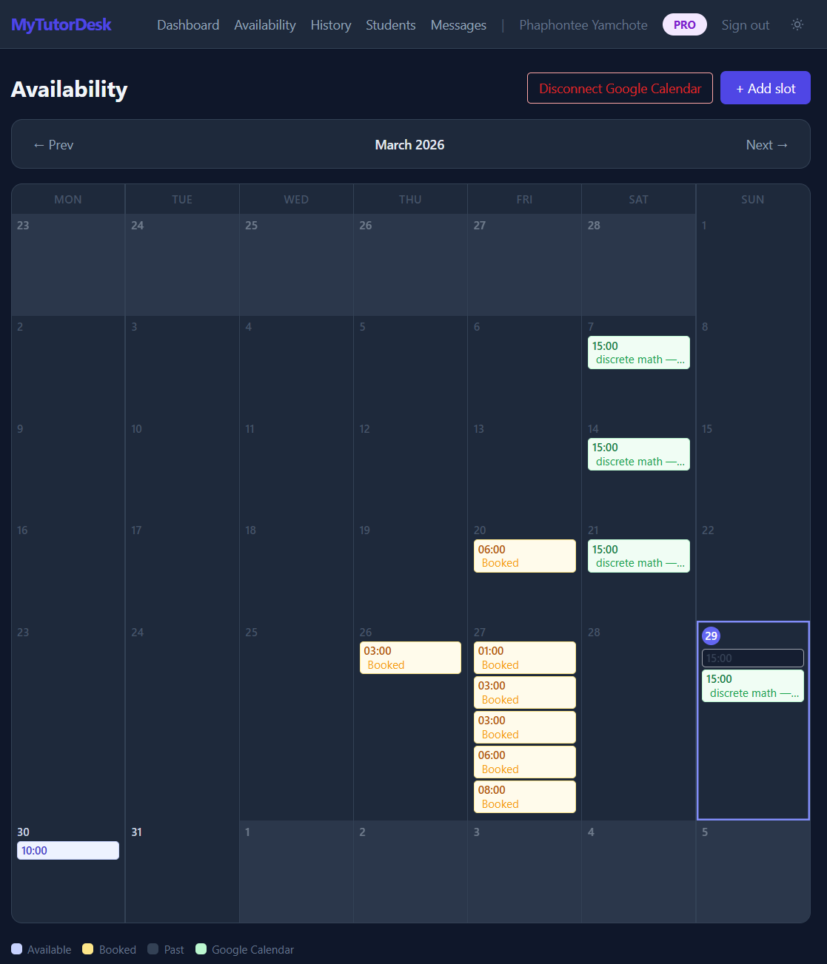
Task: Click the 08:00 Booked slot on March 27
Action: [x=524, y=797]
